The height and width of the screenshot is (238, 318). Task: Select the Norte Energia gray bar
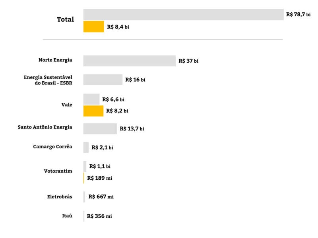pos(129,61)
